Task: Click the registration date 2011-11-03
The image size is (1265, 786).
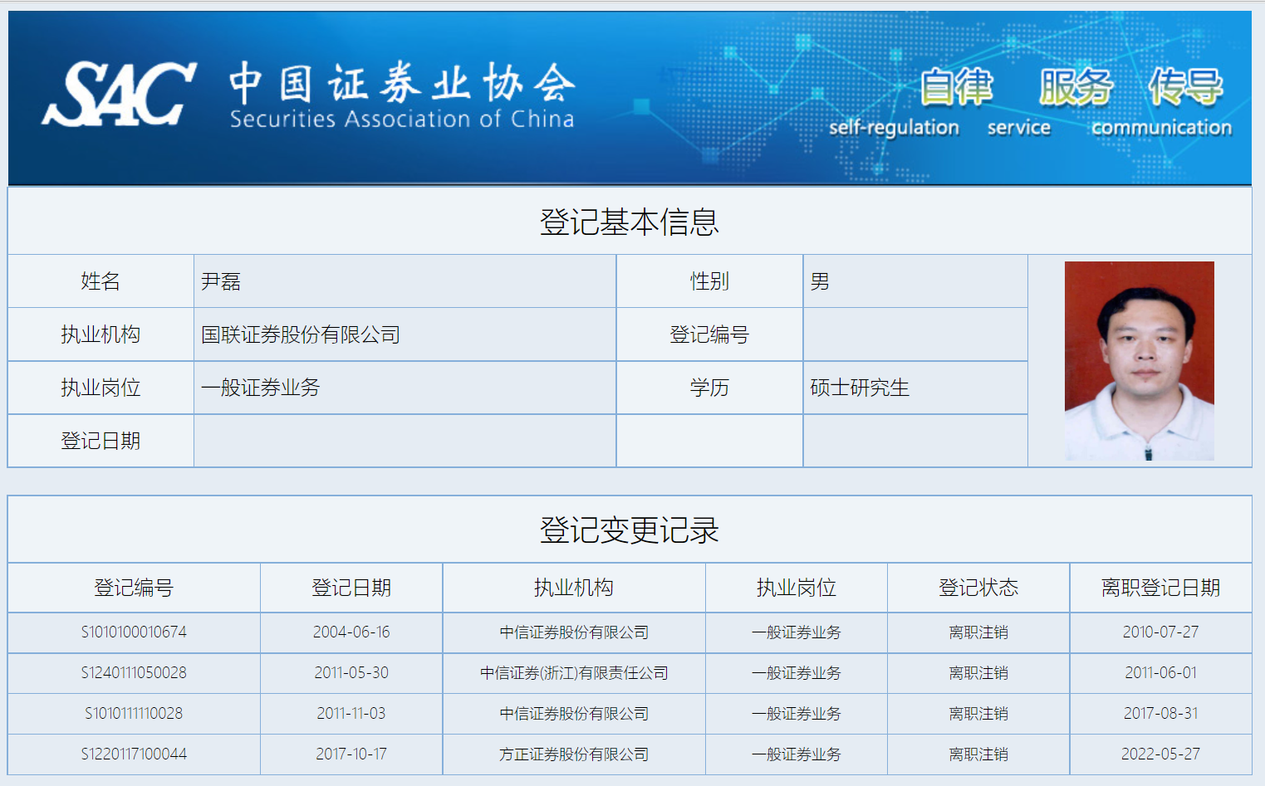Action: coord(351,714)
